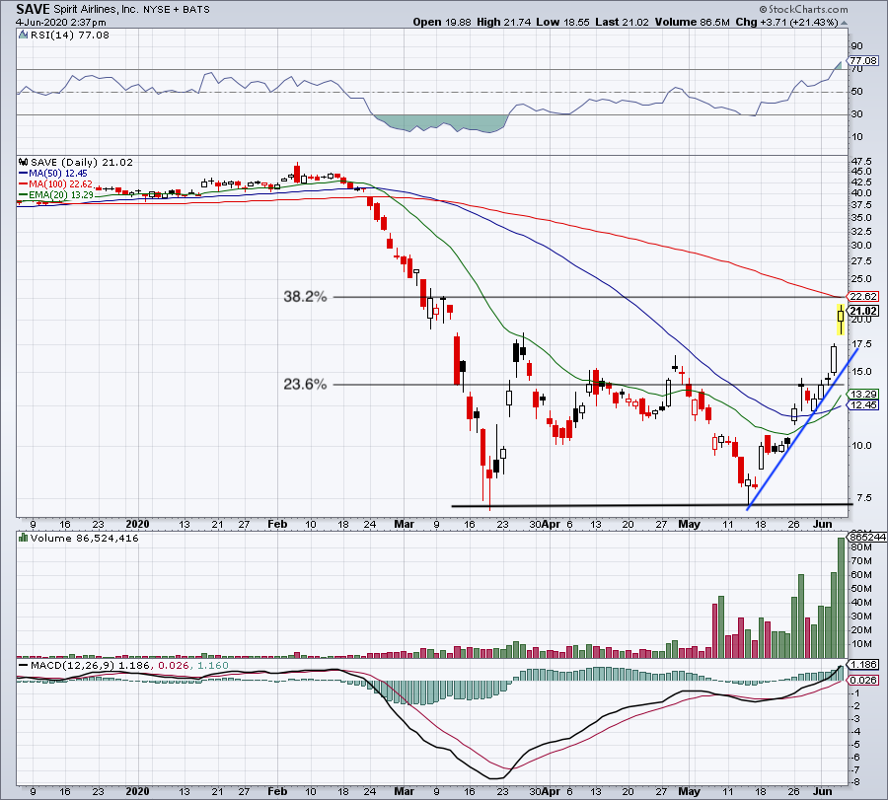This screenshot has height=800, width=888.
Task: Select the 23.6% Fibonacci level label
Action: point(305,385)
